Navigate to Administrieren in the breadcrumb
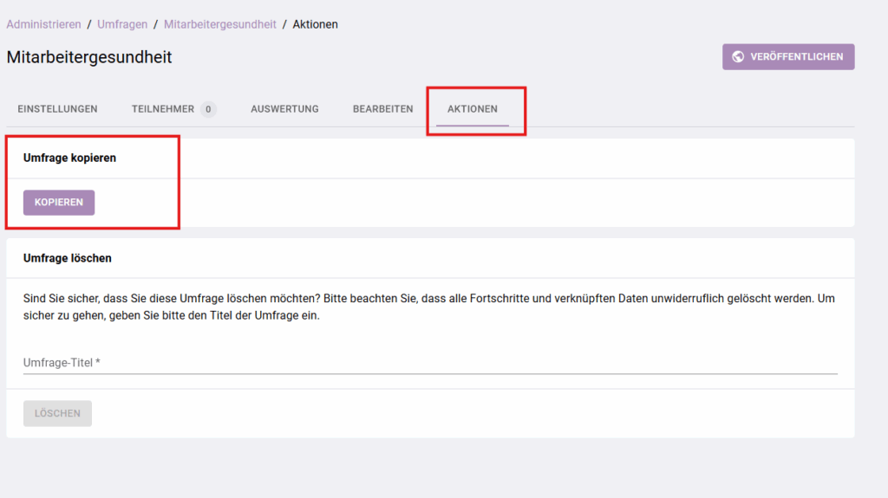Image resolution: width=888 pixels, height=498 pixels. (x=43, y=24)
